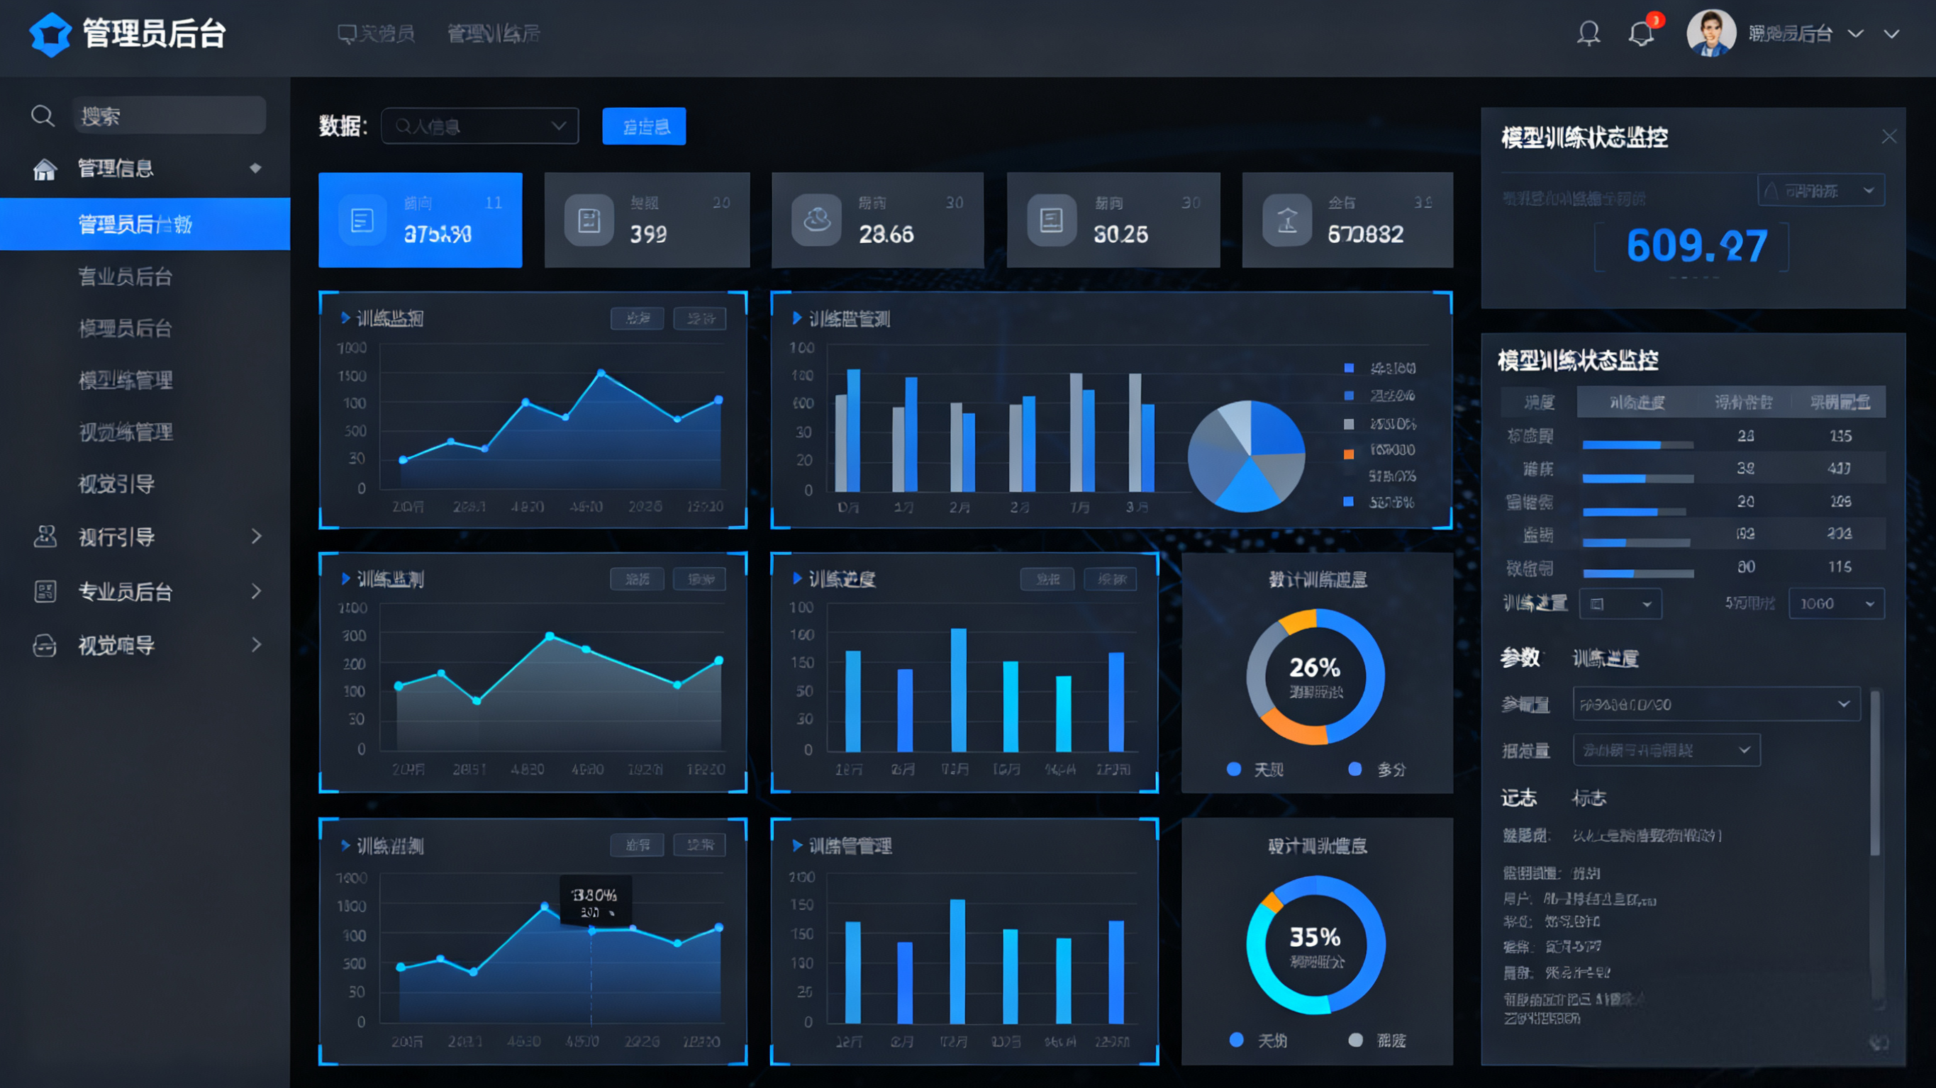
Task: Click the blue pentagon logo icon
Action: pyautogui.click(x=50, y=35)
